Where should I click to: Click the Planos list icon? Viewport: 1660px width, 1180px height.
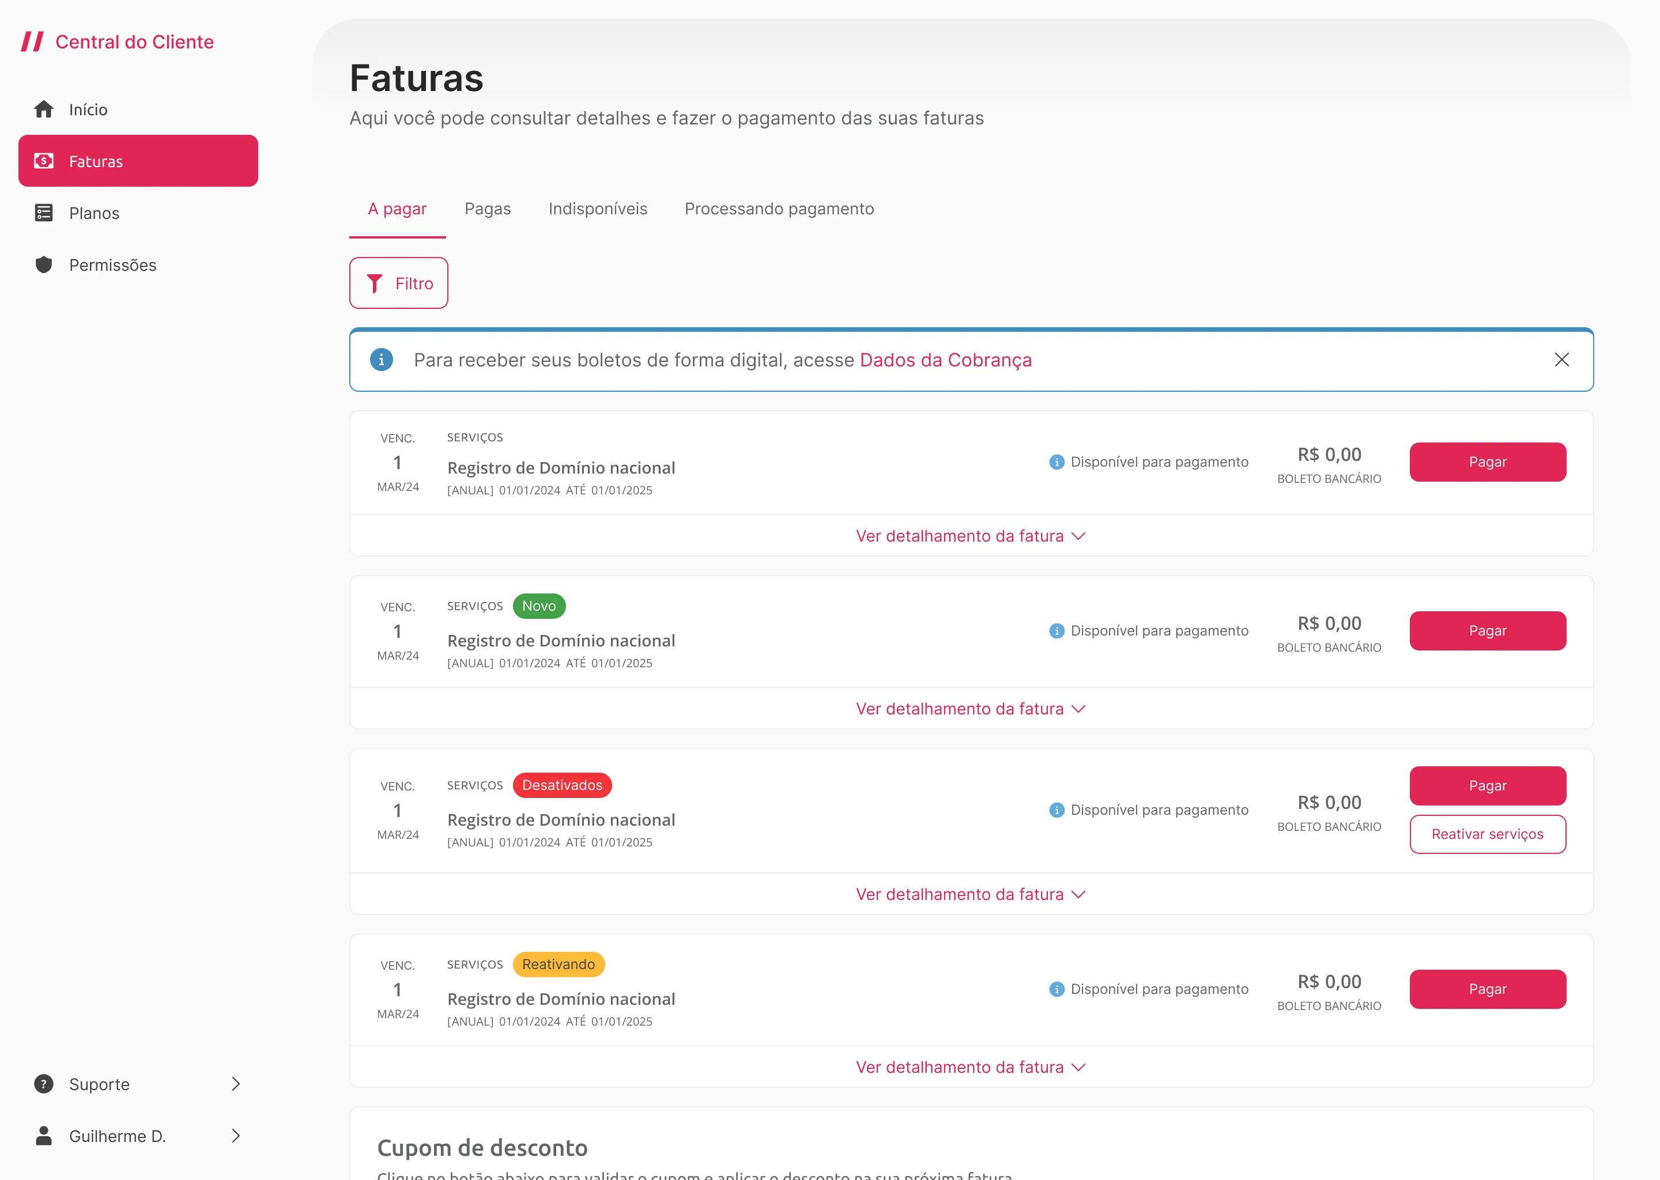point(44,213)
